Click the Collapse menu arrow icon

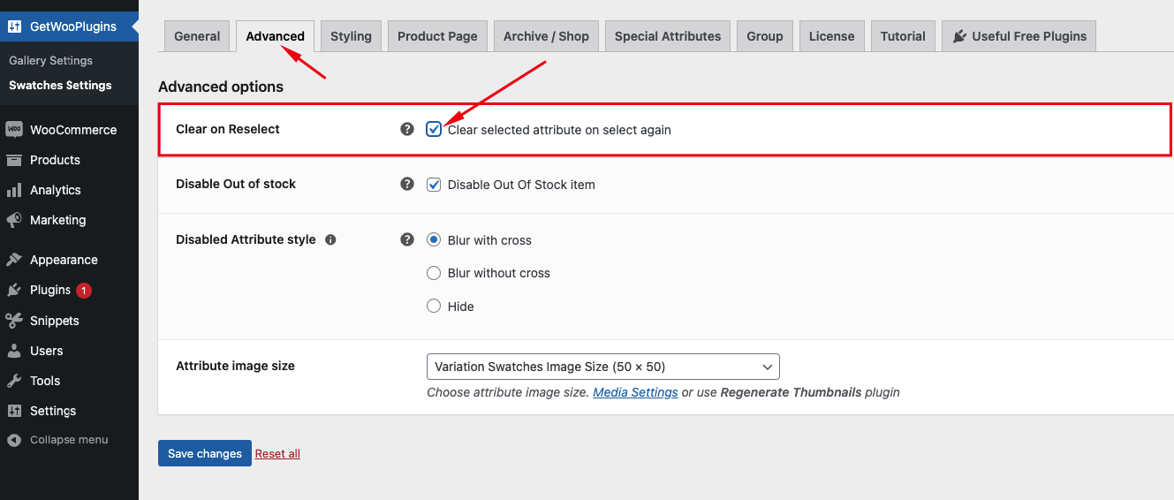tap(14, 440)
